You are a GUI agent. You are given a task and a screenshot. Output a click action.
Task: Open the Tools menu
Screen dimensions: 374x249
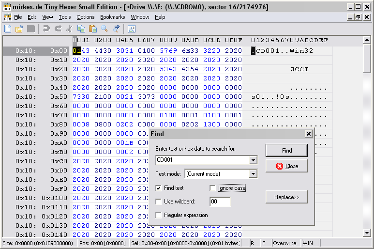pos(65,17)
